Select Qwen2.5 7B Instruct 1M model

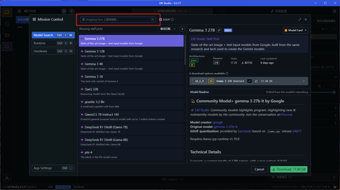click(x=131, y=117)
